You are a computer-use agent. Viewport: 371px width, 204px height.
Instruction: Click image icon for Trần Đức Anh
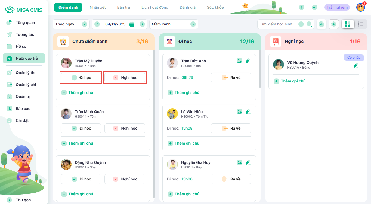click(x=239, y=61)
